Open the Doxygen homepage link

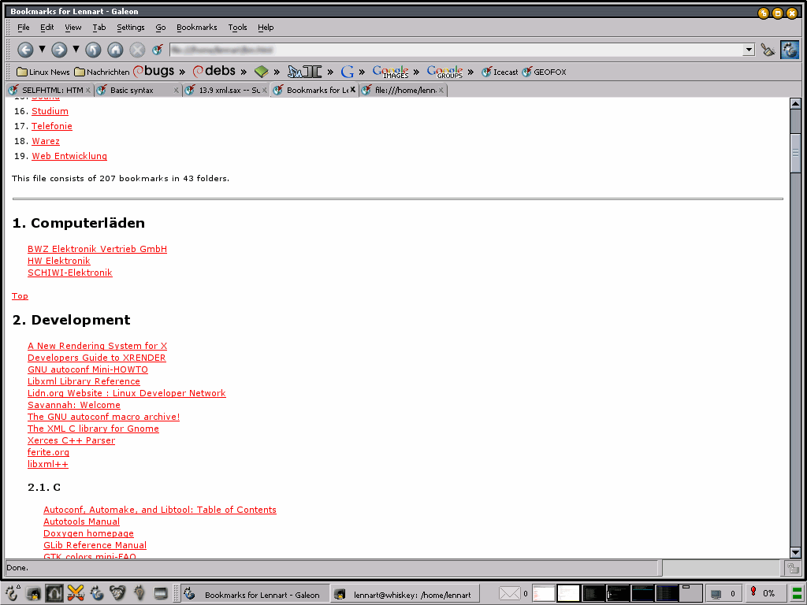[88, 533]
